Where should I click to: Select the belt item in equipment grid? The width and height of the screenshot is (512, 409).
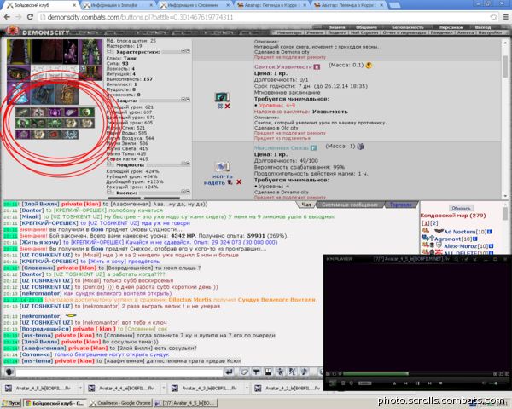pyautogui.click(x=19, y=73)
